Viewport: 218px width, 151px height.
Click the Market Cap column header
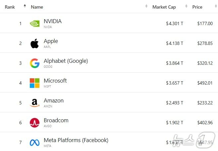[x=164, y=7]
